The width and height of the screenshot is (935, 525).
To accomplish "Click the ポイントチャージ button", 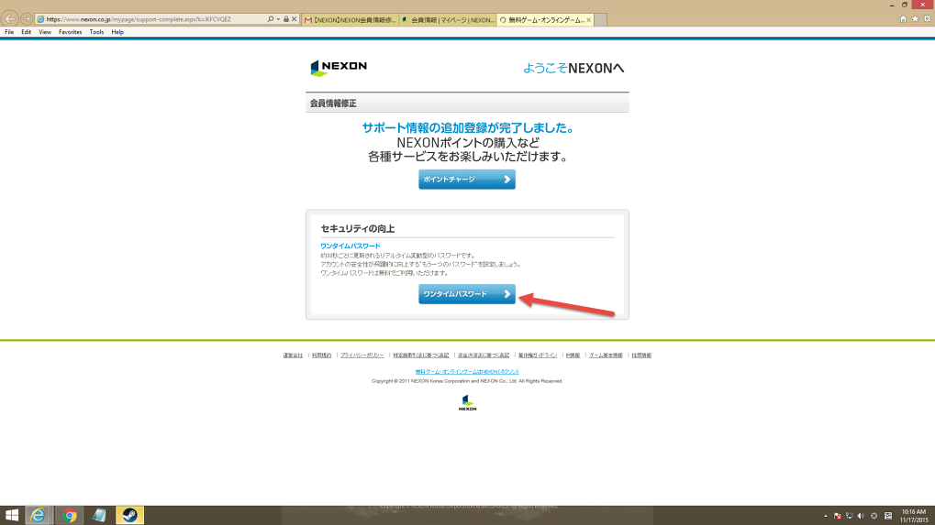I will point(467,180).
